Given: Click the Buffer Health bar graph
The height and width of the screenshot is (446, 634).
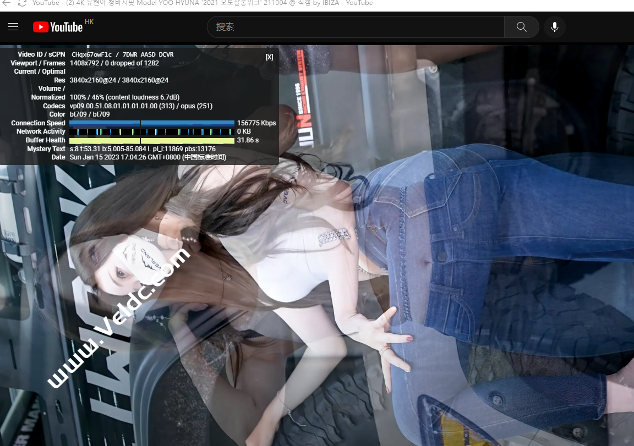Looking at the screenshot, I should coord(152,140).
